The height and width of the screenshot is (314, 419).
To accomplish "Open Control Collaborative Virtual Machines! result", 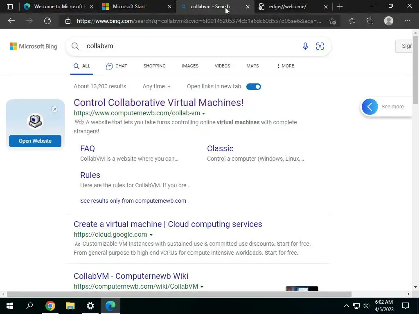I will click(x=158, y=103).
